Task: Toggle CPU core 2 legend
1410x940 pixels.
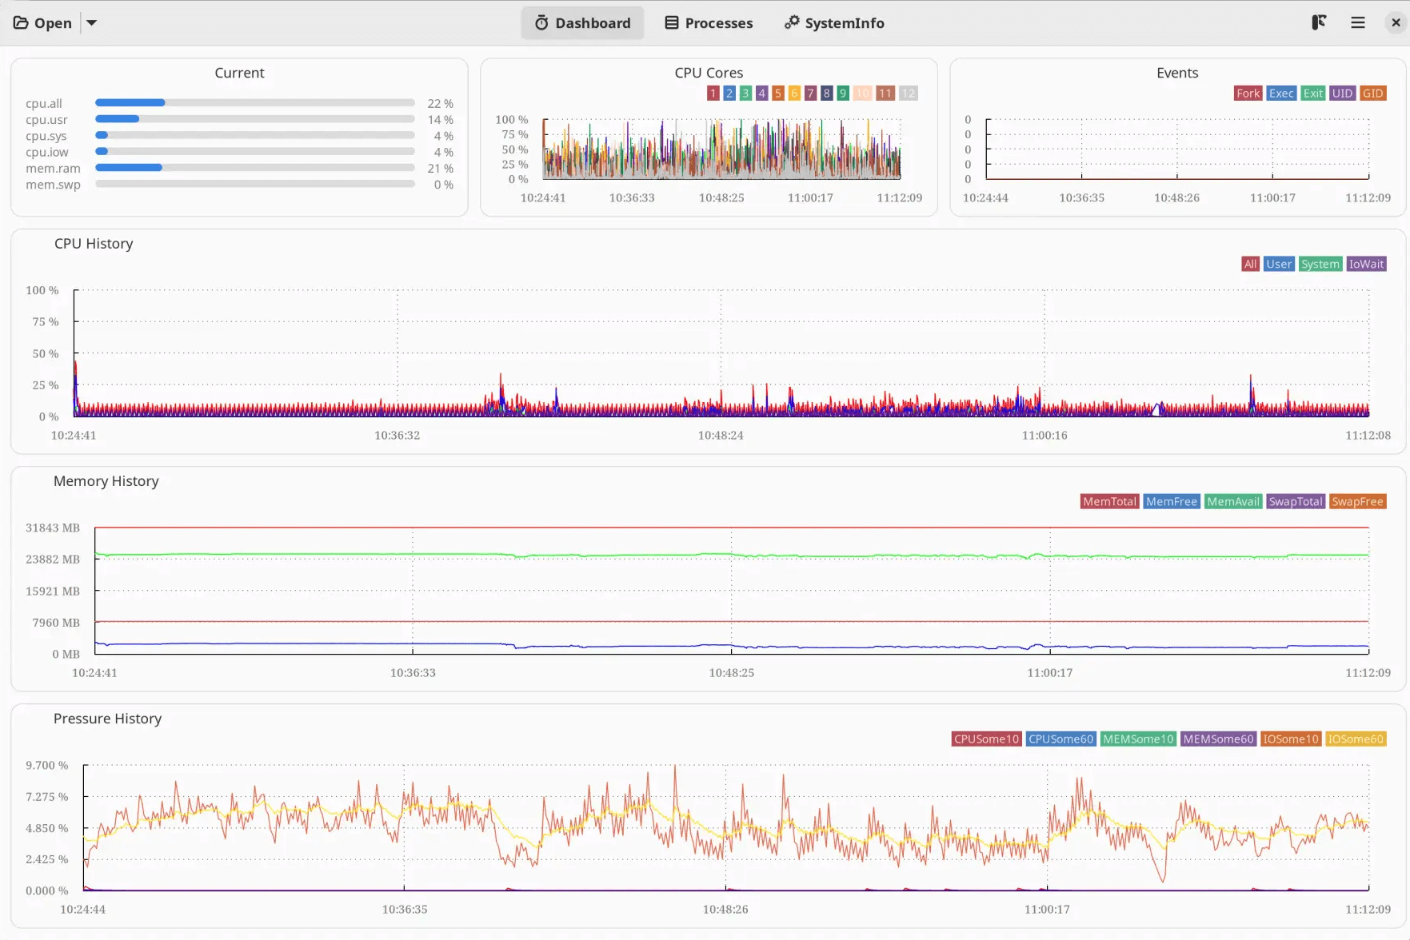Action: point(729,94)
